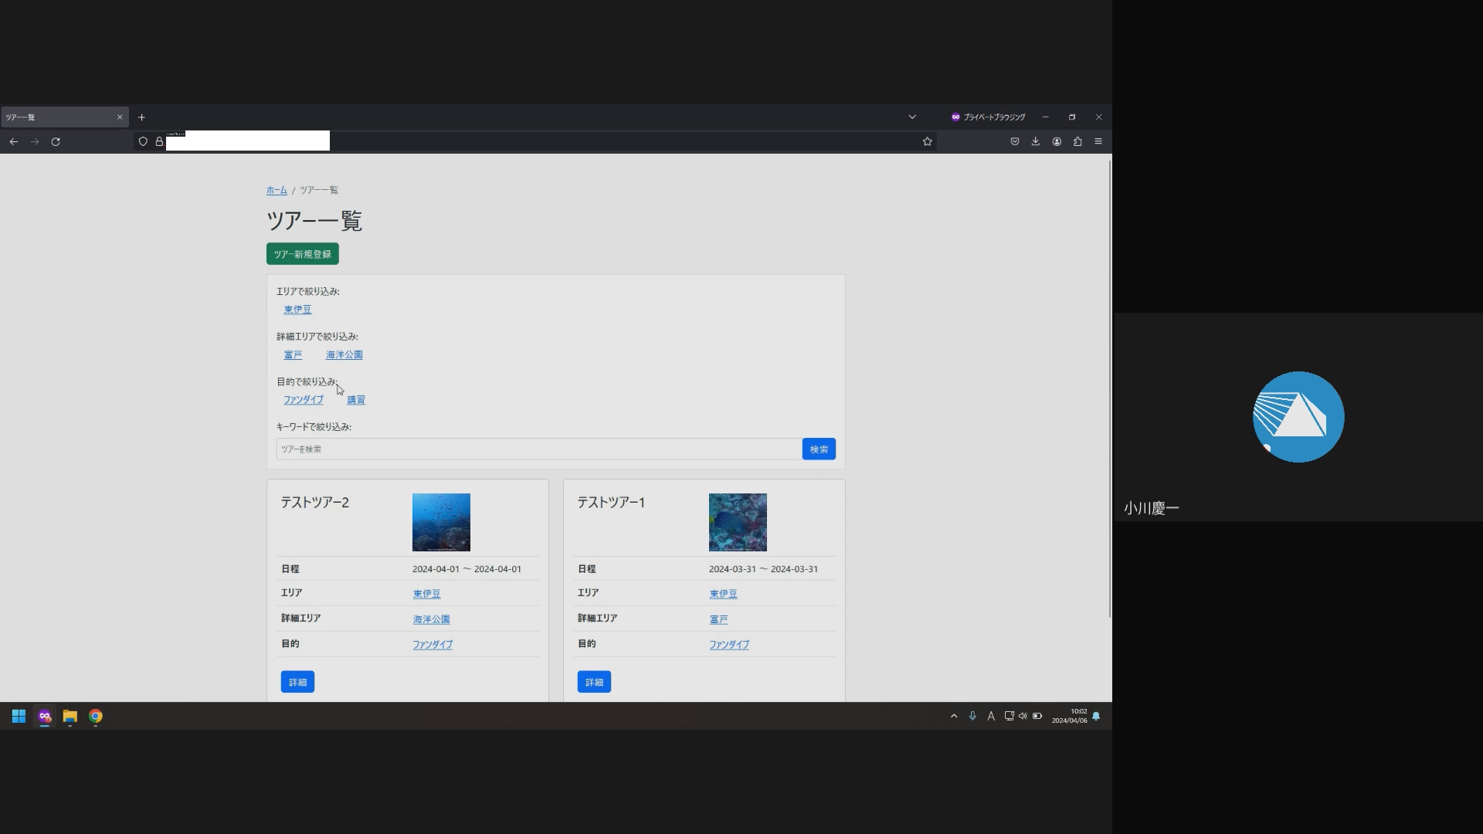This screenshot has width=1483, height=834.
Task: Filter tours by the 講習 purpose link
Action: [356, 400]
